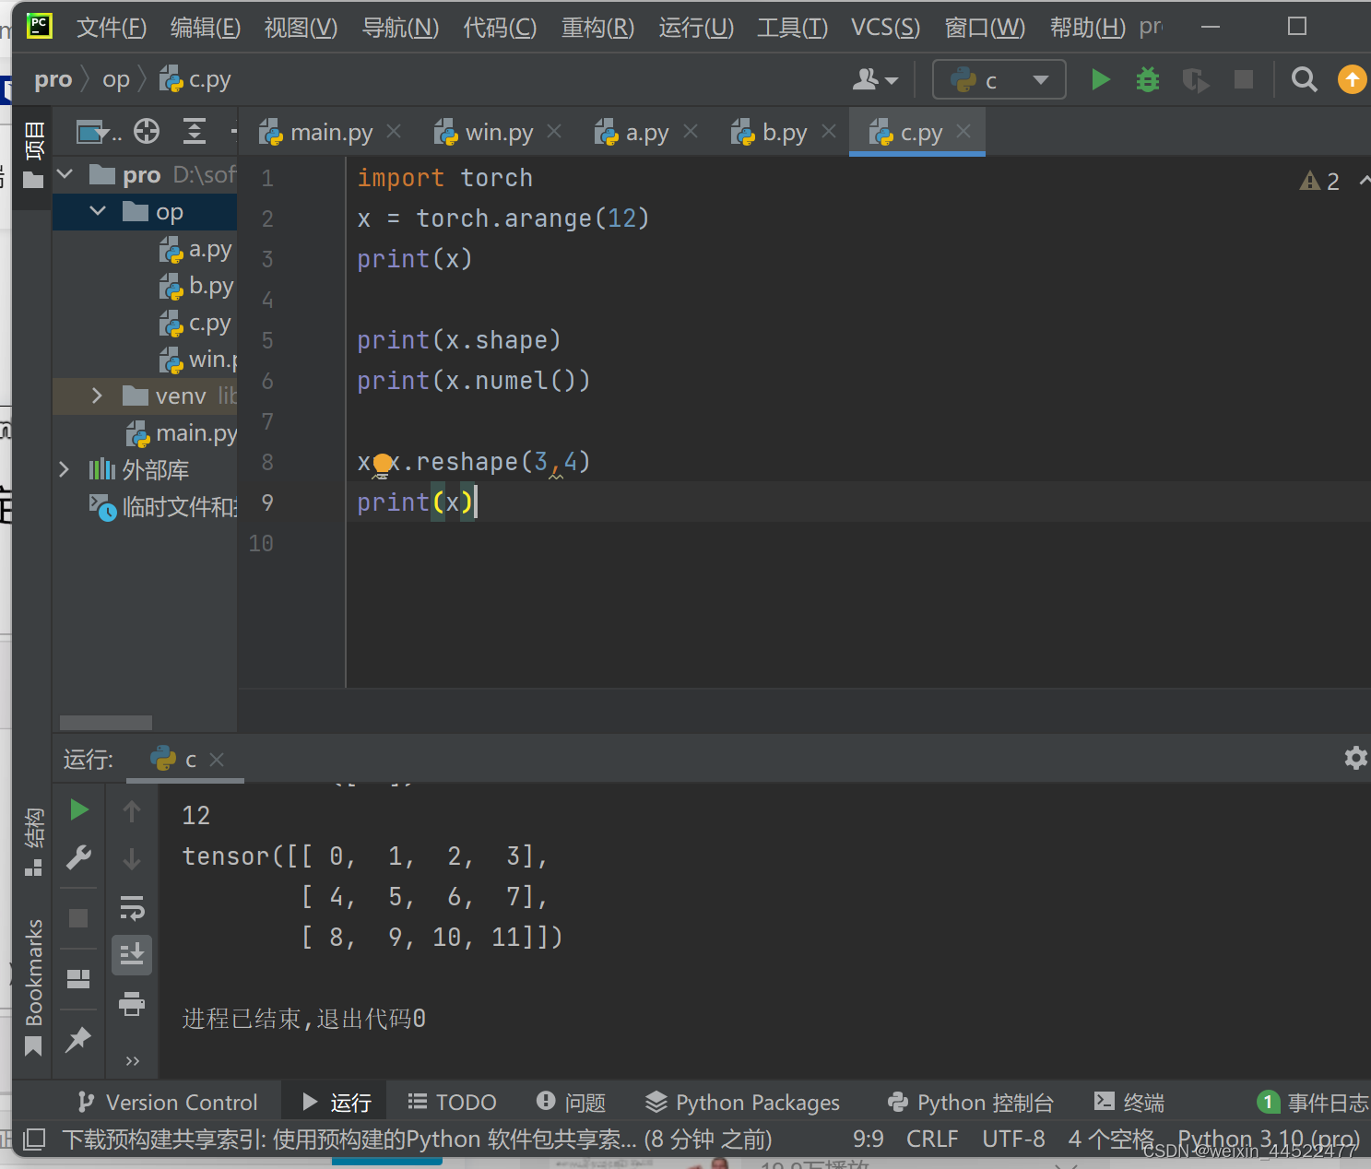Open Search Everywhere magnifier icon

tap(1304, 79)
